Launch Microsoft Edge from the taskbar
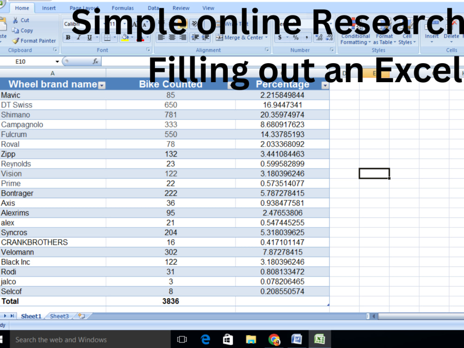 [205, 340]
